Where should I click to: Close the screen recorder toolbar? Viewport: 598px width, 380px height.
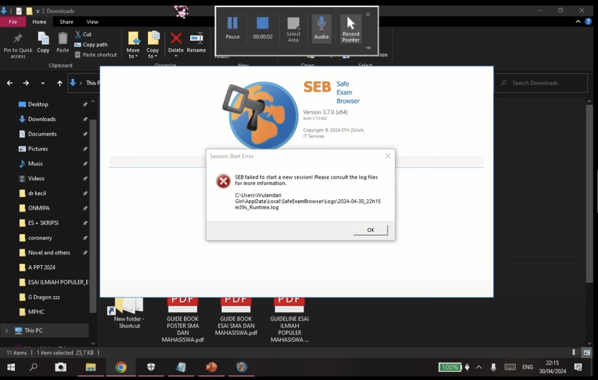coord(368,15)
